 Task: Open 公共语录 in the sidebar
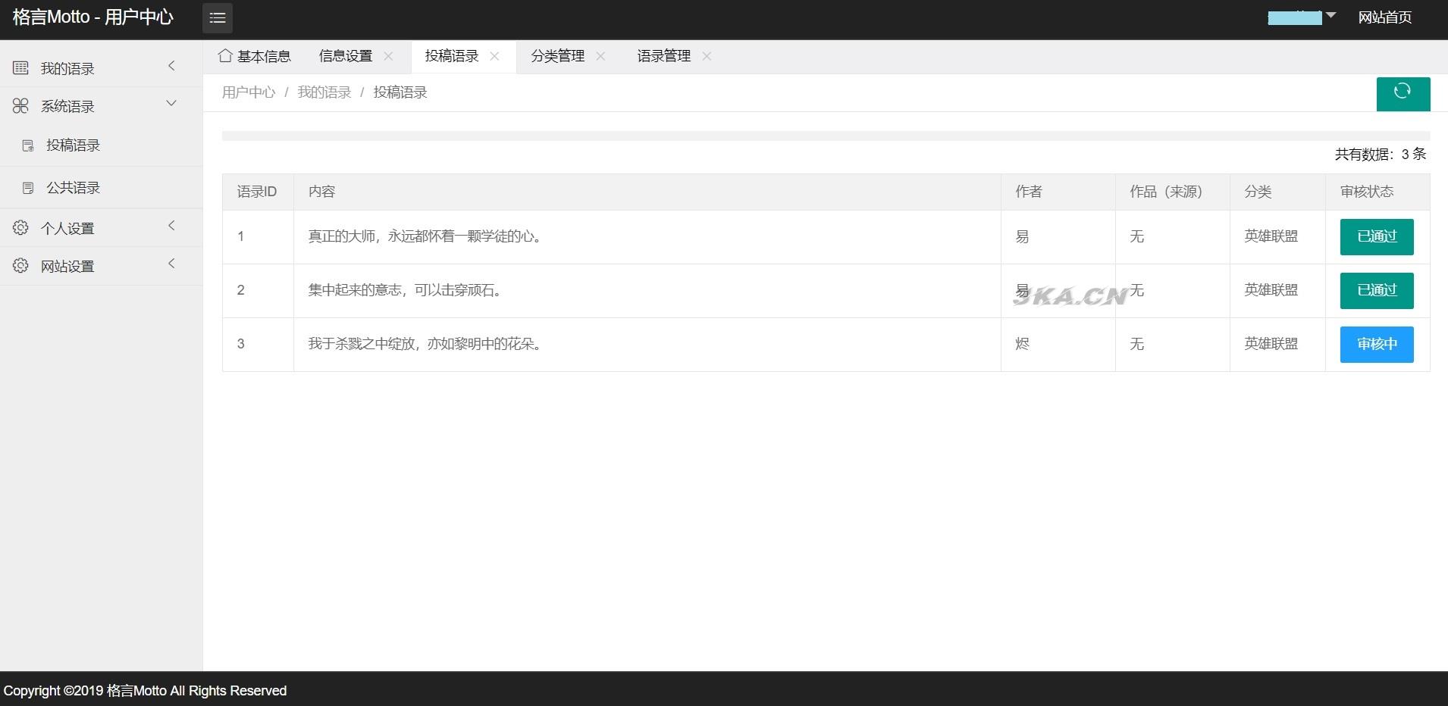click(x=73, y=188)
